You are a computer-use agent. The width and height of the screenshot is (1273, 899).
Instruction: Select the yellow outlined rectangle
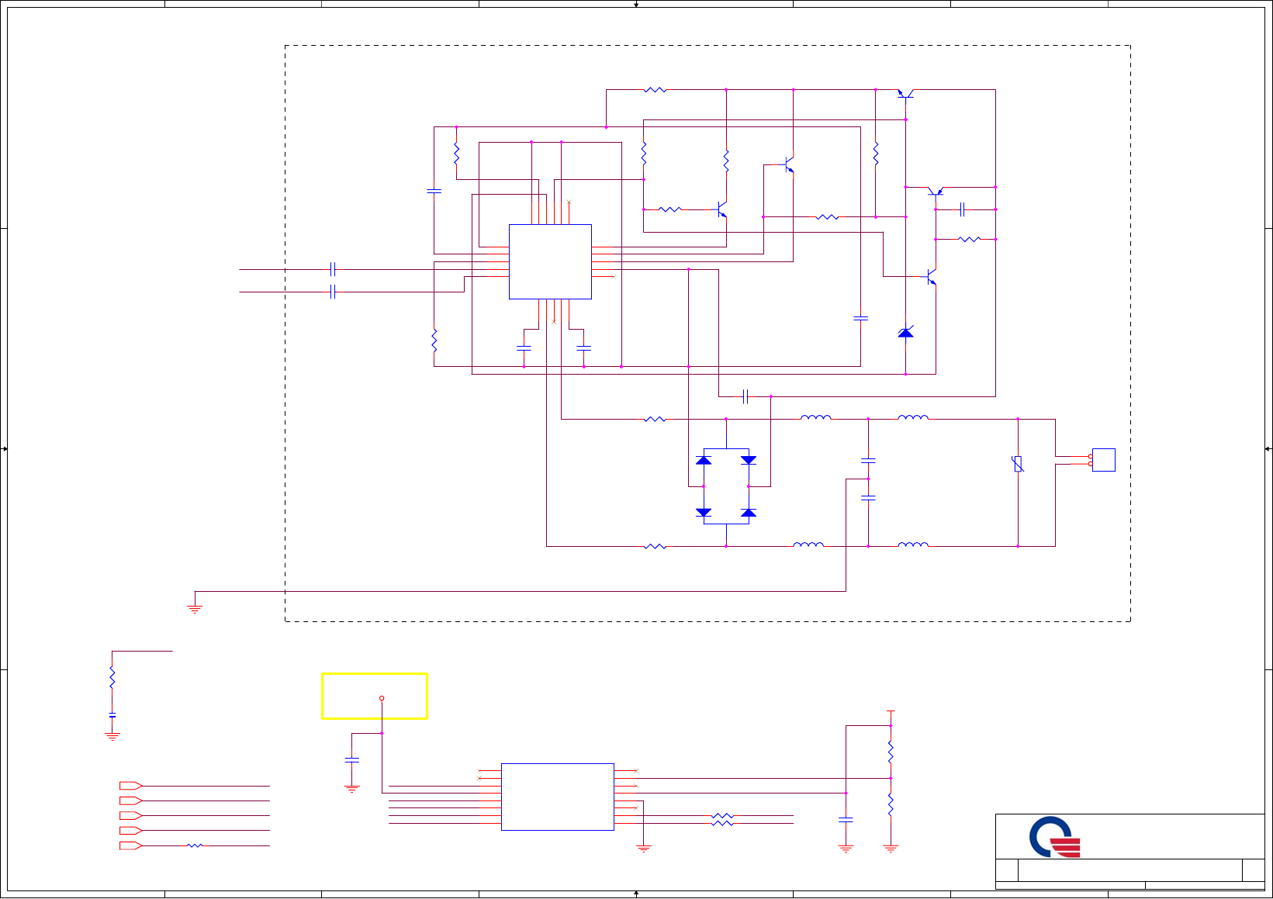[x=375, y=696]
